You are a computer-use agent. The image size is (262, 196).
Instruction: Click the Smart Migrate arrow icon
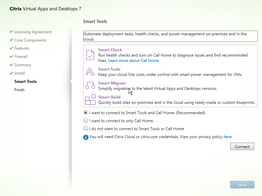pyautogui.click(x=90, y=86)
